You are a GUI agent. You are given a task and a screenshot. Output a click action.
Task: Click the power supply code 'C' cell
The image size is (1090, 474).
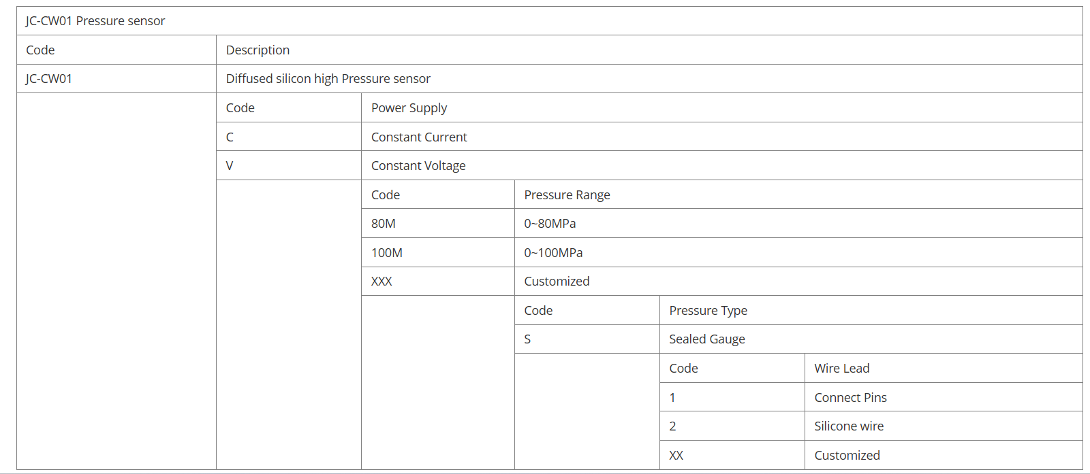pos(230,137)
